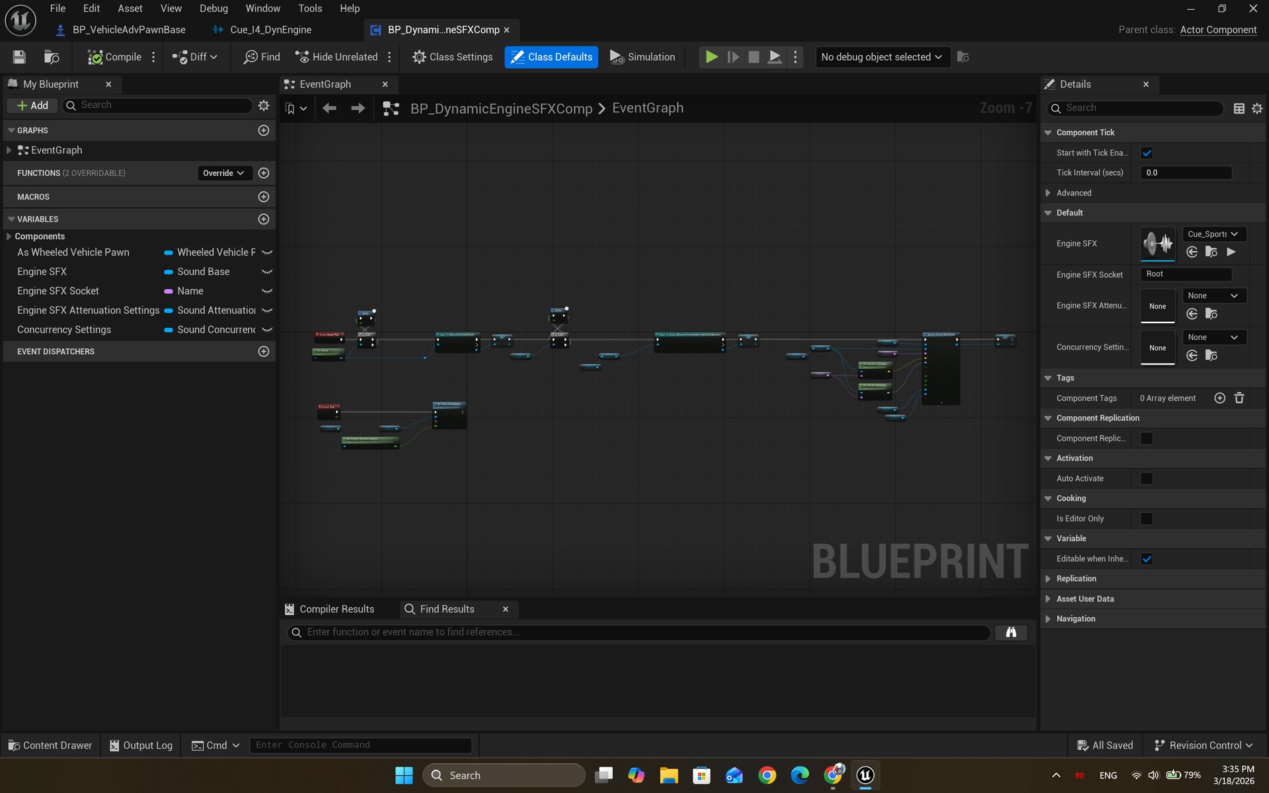Open the graph bookmarks dropdown
Viewport: 1269px width, 793px height.
tap(296, 108)
